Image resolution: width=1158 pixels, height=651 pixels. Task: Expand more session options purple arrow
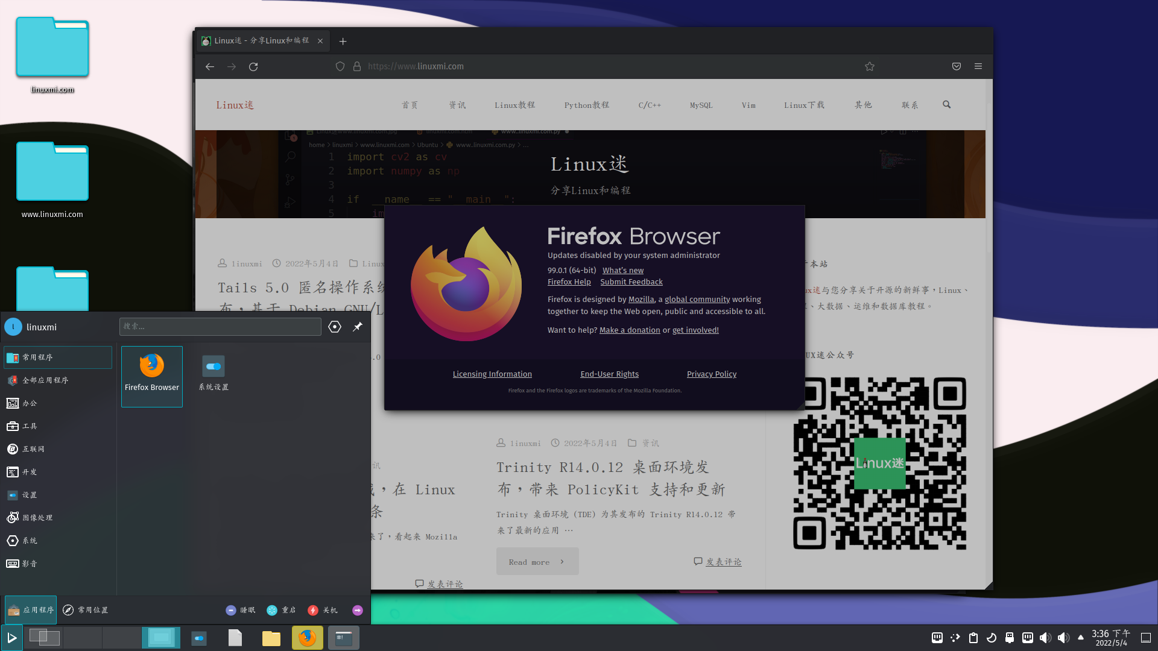[358, 610]
